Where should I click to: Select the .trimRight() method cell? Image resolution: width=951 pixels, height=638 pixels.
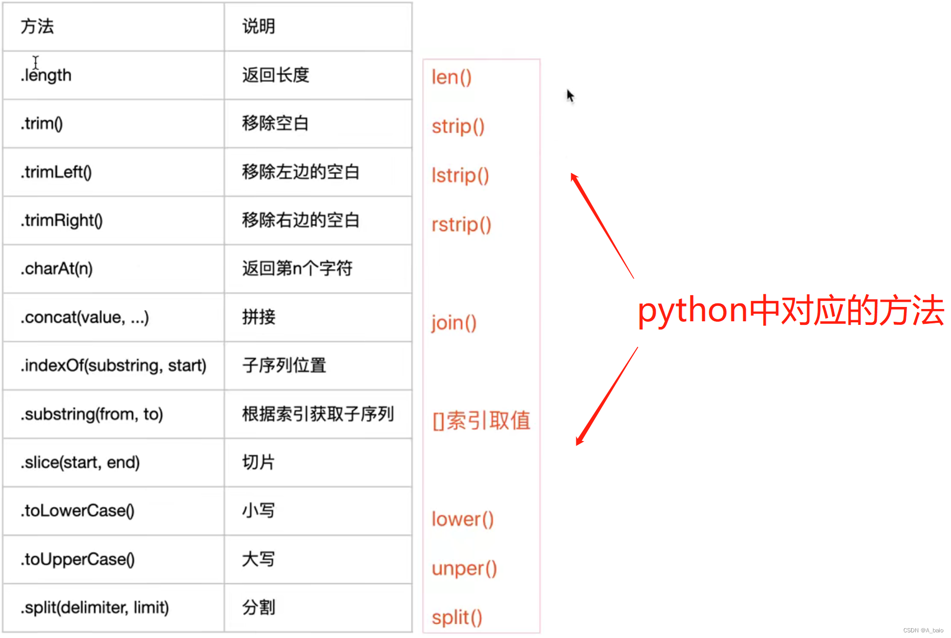[x=113, y=221]
